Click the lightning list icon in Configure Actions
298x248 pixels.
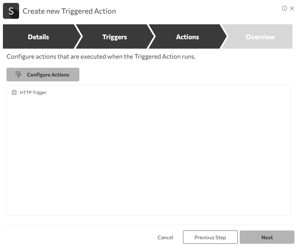coord(18,75)
